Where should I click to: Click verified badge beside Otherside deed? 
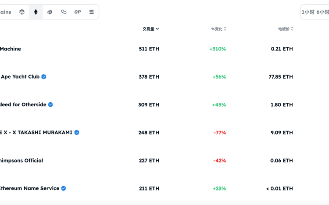[50, 104]
